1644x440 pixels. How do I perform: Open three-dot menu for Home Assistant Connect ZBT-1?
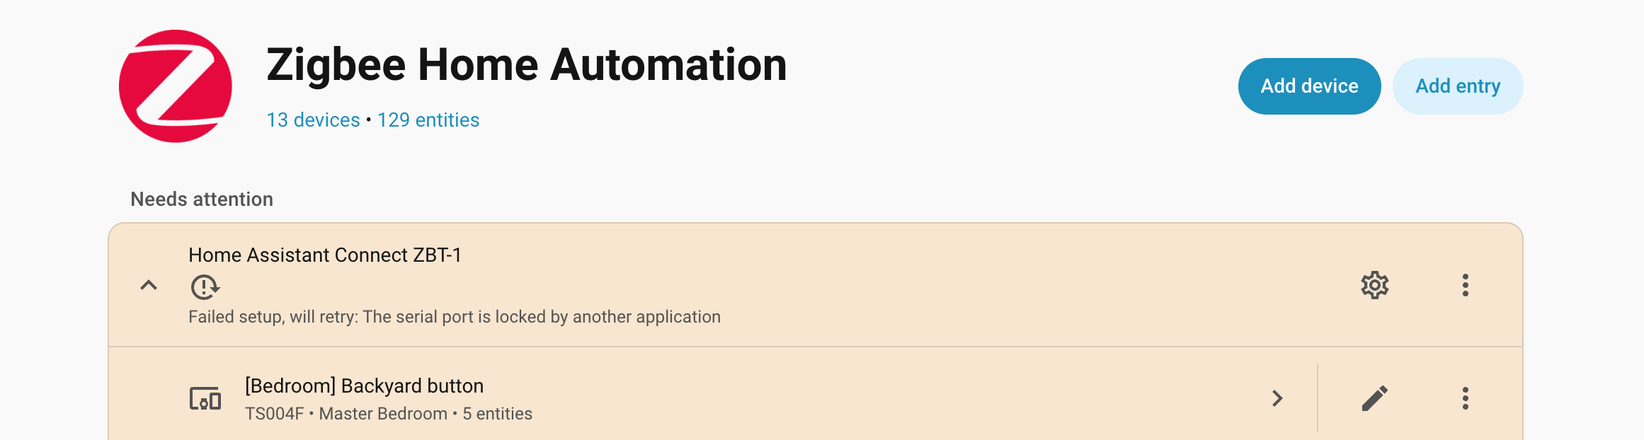(1465, 286)
